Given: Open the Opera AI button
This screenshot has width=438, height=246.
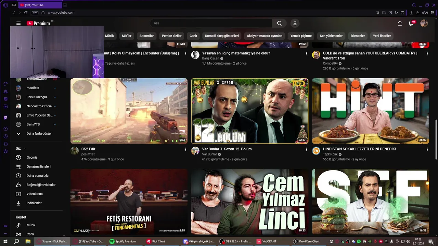Looking at the screenshot, I should pos(425,13).
